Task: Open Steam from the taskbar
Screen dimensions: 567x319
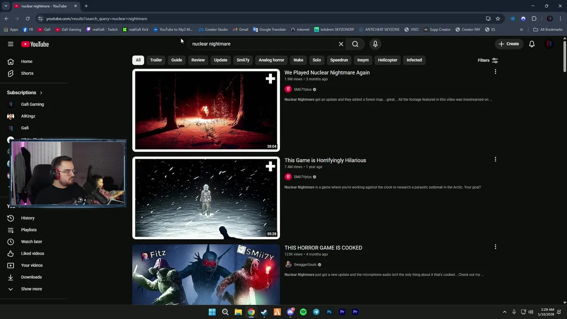Action: (264, 312)
